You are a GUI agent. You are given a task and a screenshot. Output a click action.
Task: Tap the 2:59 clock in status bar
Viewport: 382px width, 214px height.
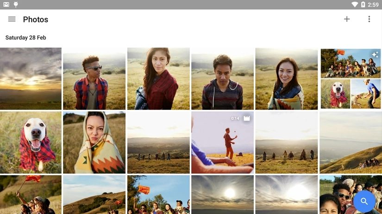click(x=373, y=5)
